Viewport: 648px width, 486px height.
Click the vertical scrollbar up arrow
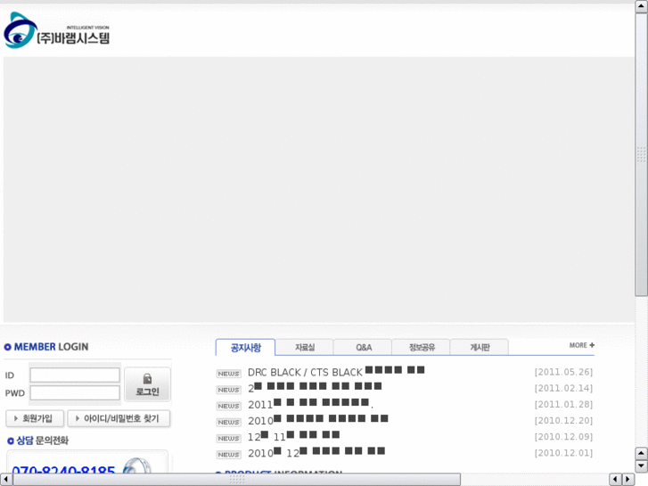(x=642, y=6)
